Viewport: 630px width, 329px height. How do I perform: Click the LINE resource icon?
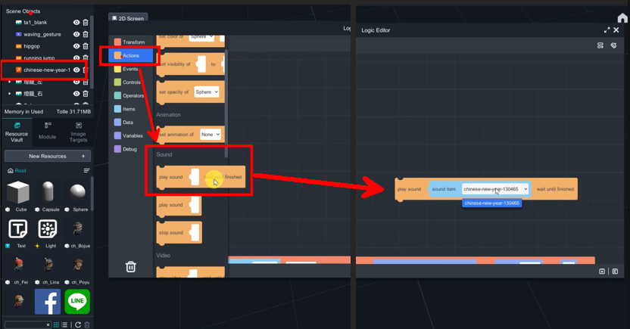pos(77,302)
